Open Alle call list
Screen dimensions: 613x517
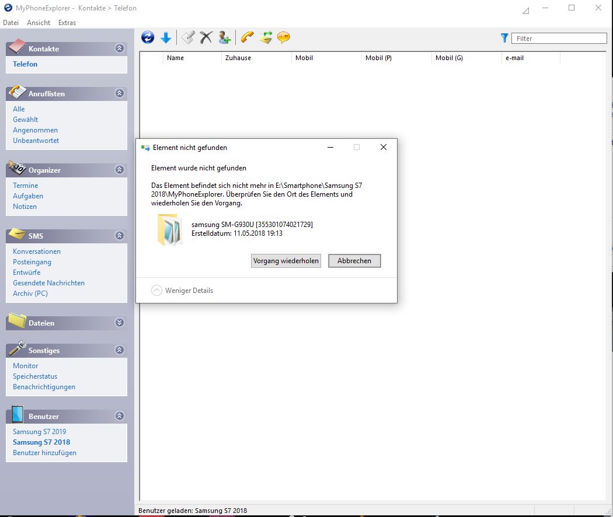pos(19,109)
